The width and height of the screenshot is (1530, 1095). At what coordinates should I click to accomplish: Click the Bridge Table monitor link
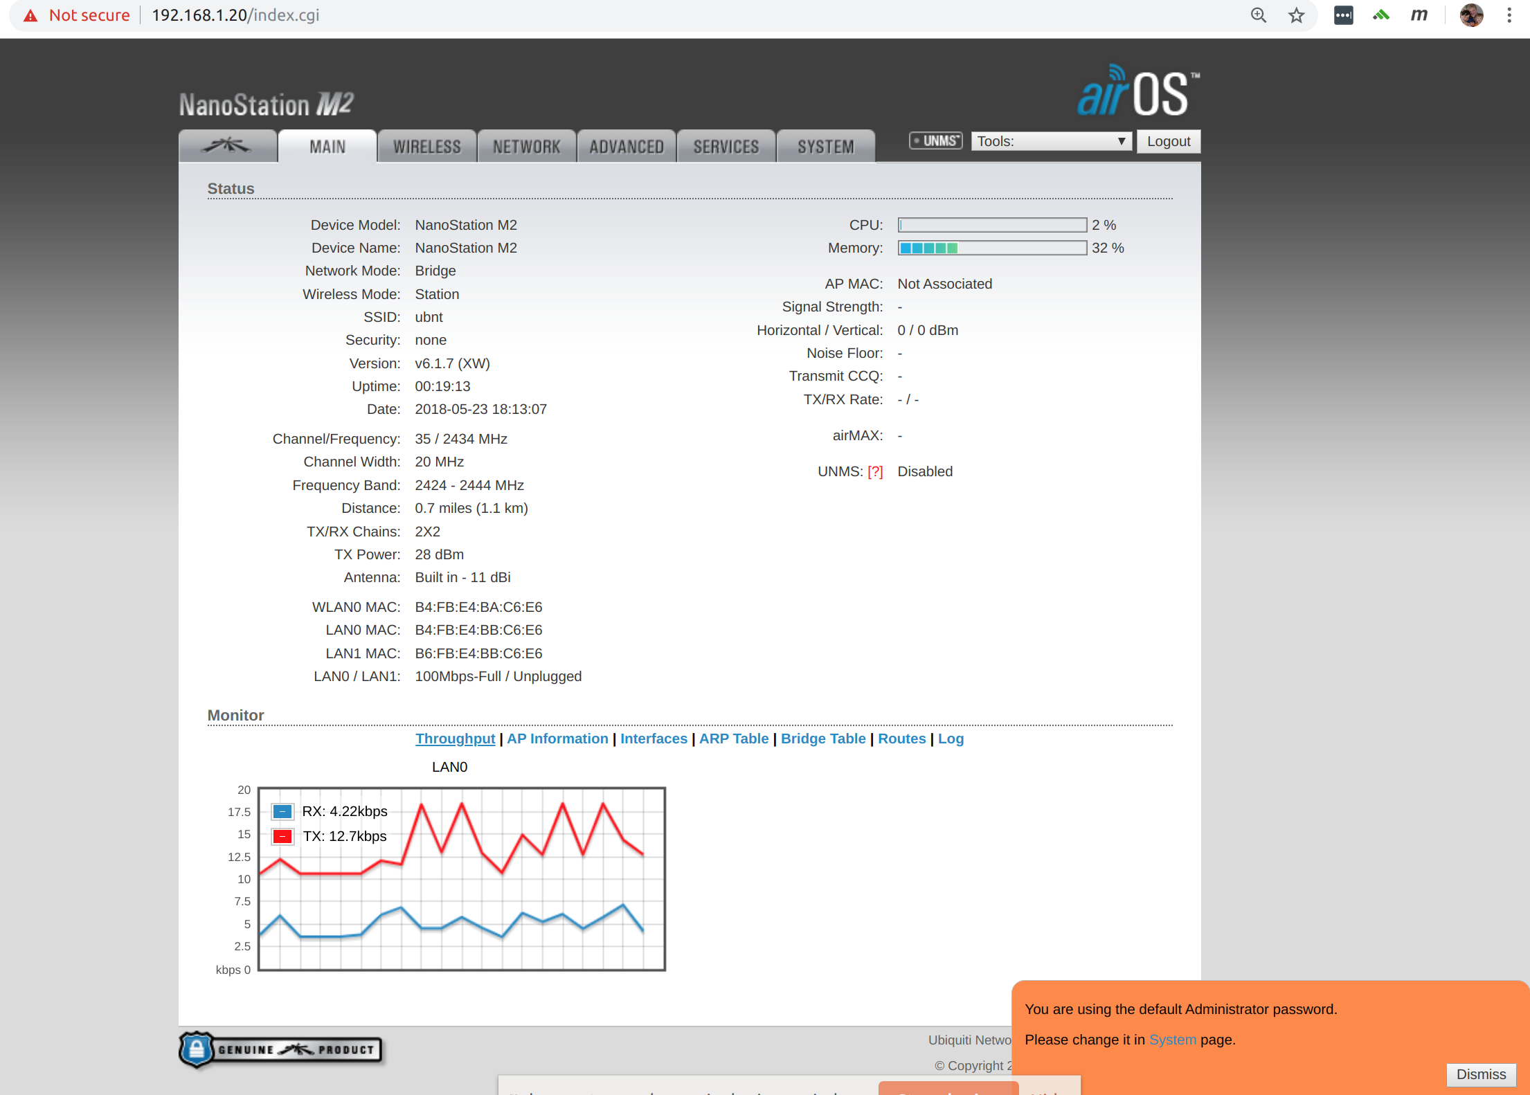click(821, 737)
